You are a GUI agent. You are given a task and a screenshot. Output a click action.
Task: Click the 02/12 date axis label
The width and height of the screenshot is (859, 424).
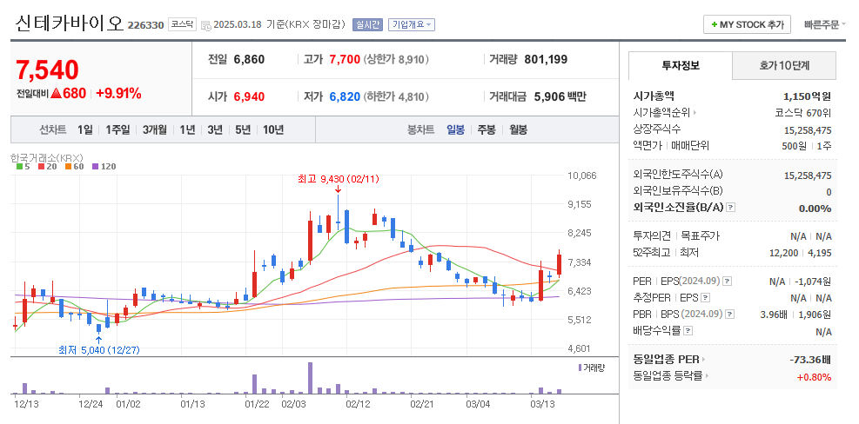point(359,404)
